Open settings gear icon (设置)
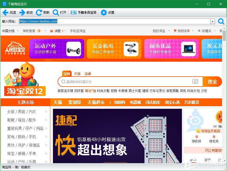This screenshot has width=227, height=171. pyautogui.click(x=104, y=13)
